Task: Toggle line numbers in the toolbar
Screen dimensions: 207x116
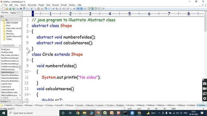Action: [82, 9]
